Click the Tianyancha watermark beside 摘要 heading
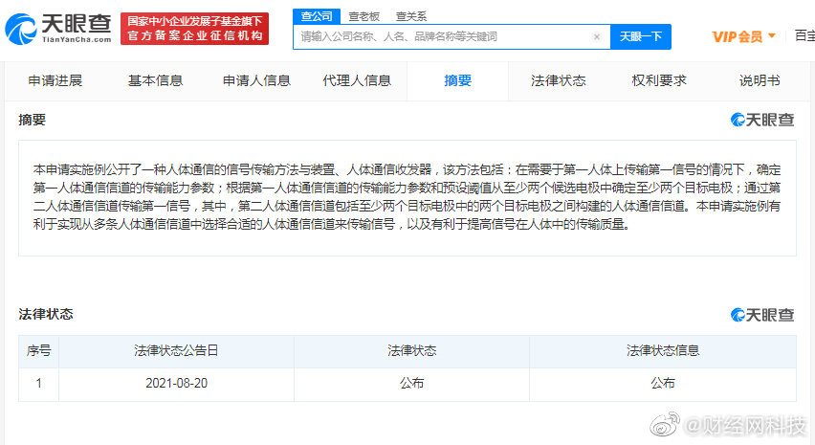815x445 pixels. pos(762,120)
